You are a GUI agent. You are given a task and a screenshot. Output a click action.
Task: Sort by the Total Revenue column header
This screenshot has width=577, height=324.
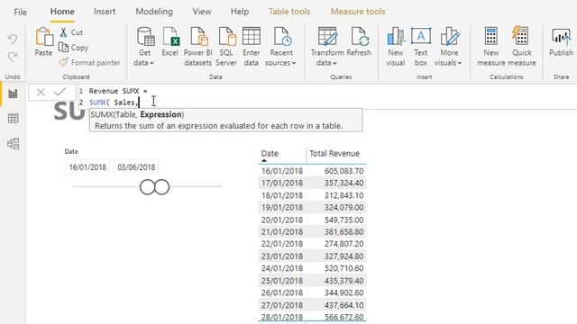(334, 154)
